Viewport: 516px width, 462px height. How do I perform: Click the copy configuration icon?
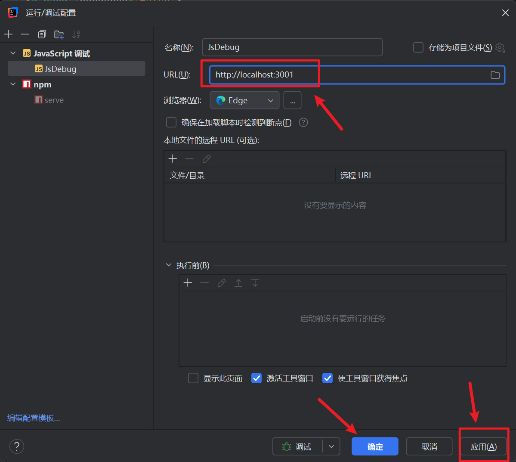[x=42, y=34]
